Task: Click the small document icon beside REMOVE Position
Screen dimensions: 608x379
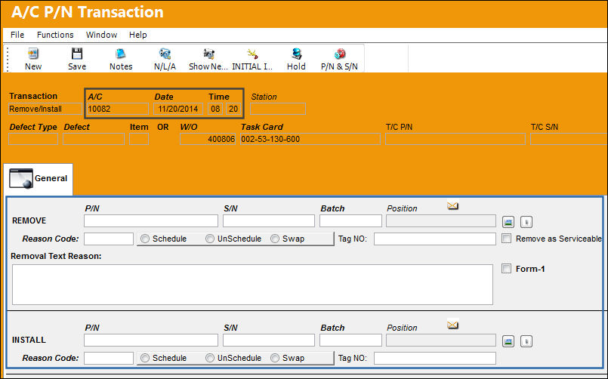Action: pyautogui.click(x=526, y=222)
